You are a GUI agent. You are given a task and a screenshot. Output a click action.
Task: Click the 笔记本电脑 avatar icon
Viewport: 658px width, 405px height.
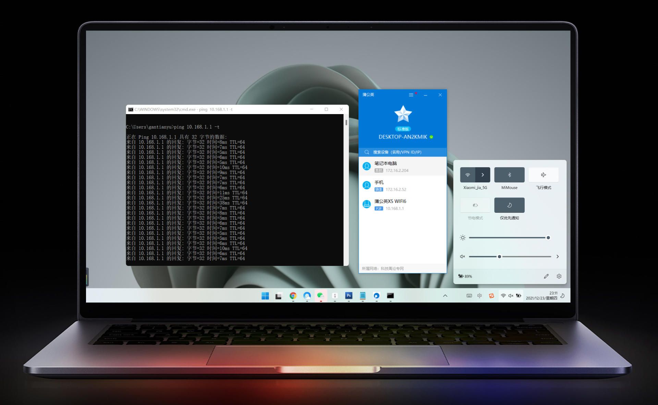point(367,167)
